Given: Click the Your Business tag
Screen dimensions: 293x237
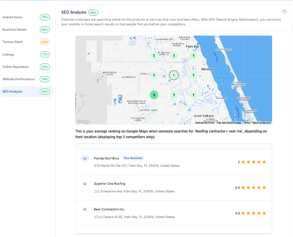Looking at the screenshot, I should click(133, 158).
